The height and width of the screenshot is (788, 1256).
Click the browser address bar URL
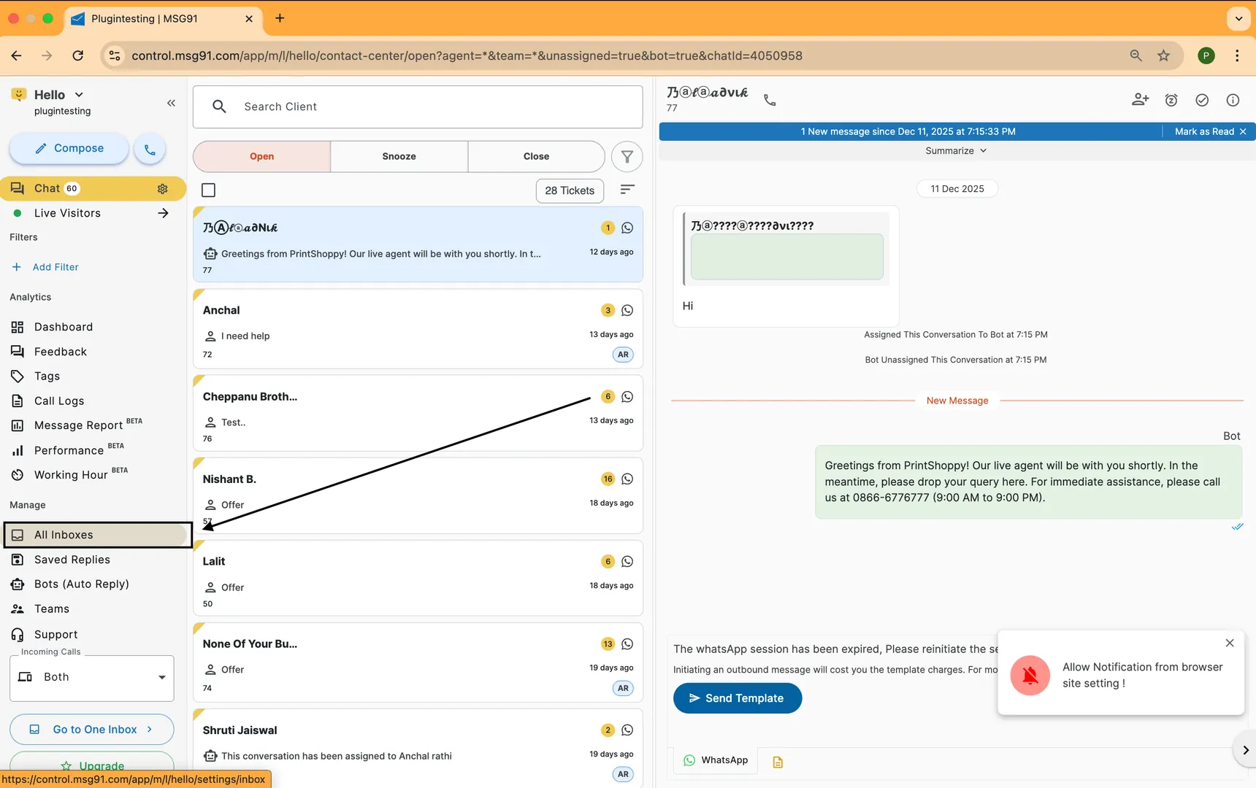coord(467,55)
